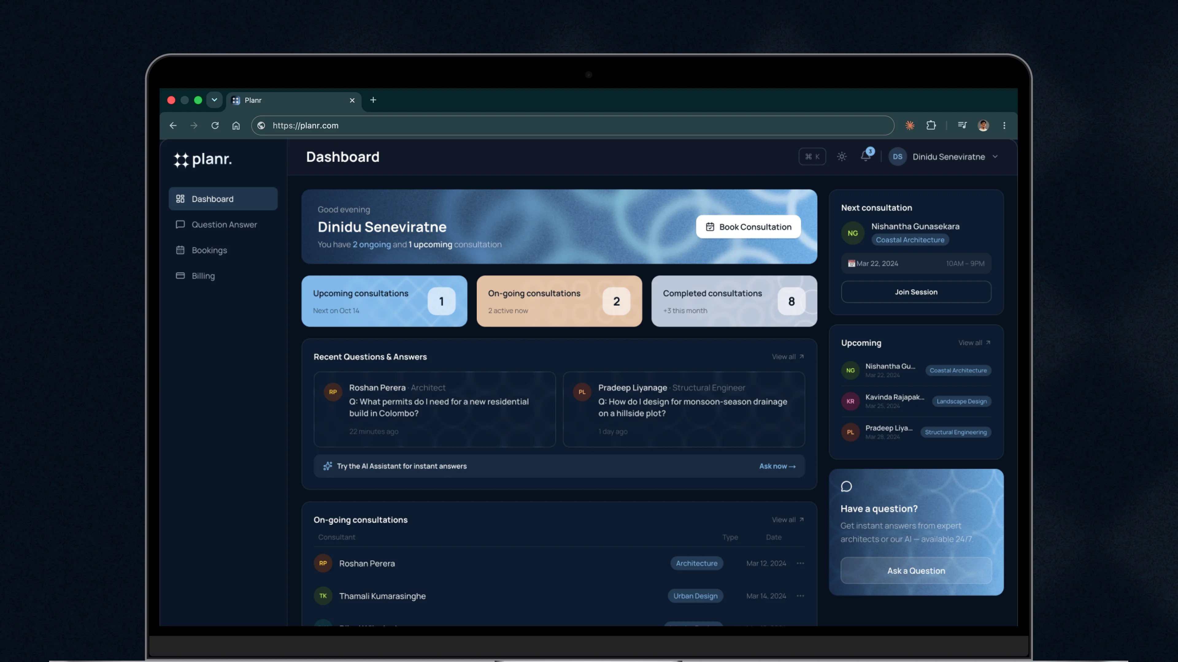Go to Bookings in sidebar
The height and width of the screenshot is (662, 1178).
point(223,250)
